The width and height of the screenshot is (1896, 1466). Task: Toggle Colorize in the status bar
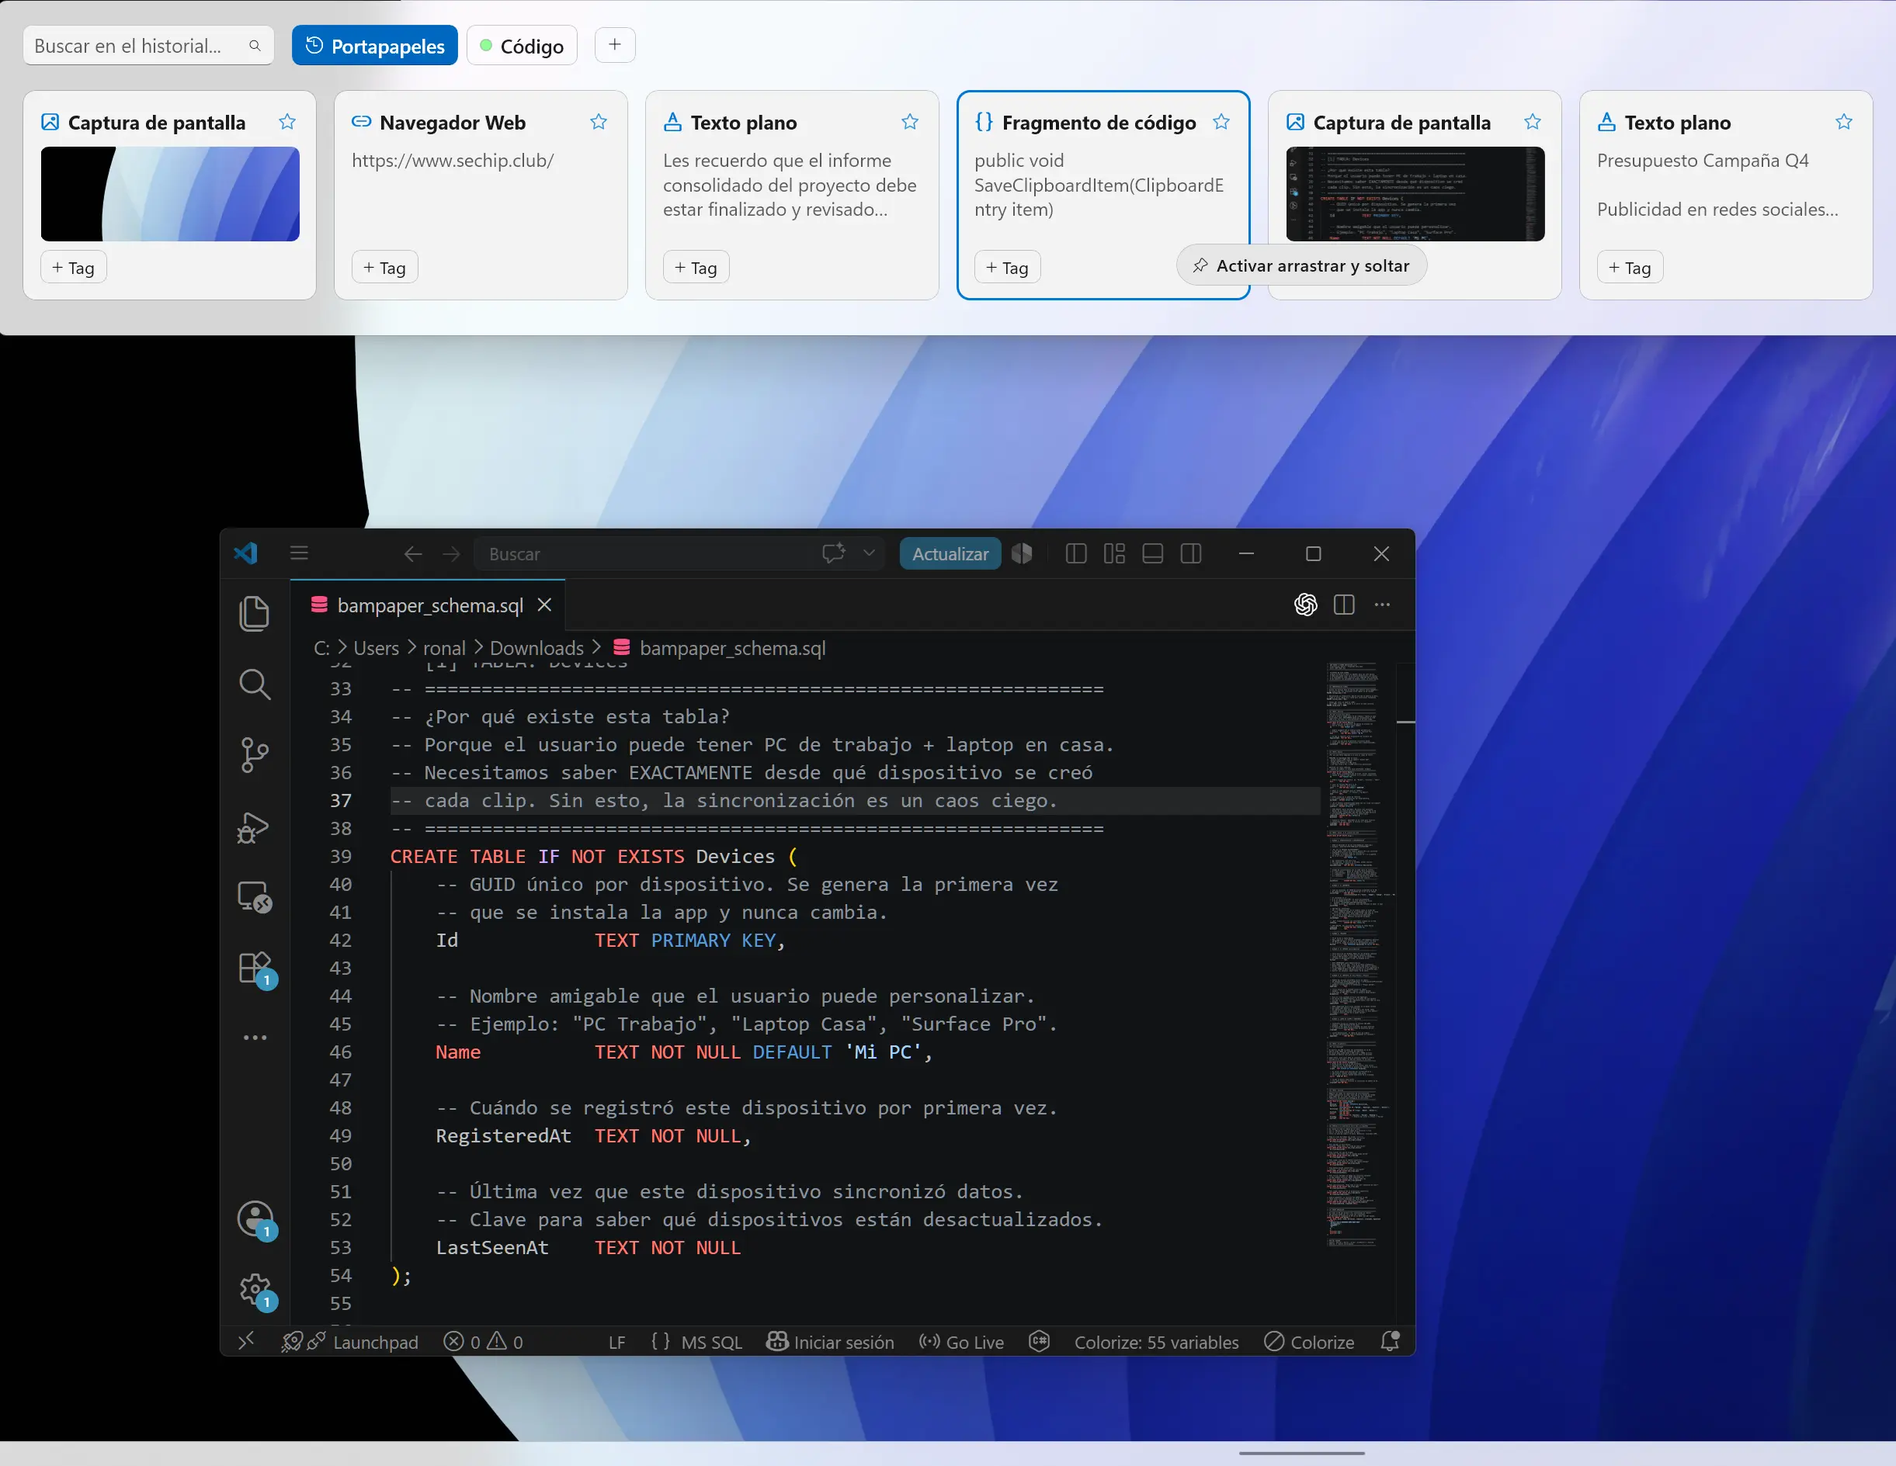(x=1309, y=1342)
